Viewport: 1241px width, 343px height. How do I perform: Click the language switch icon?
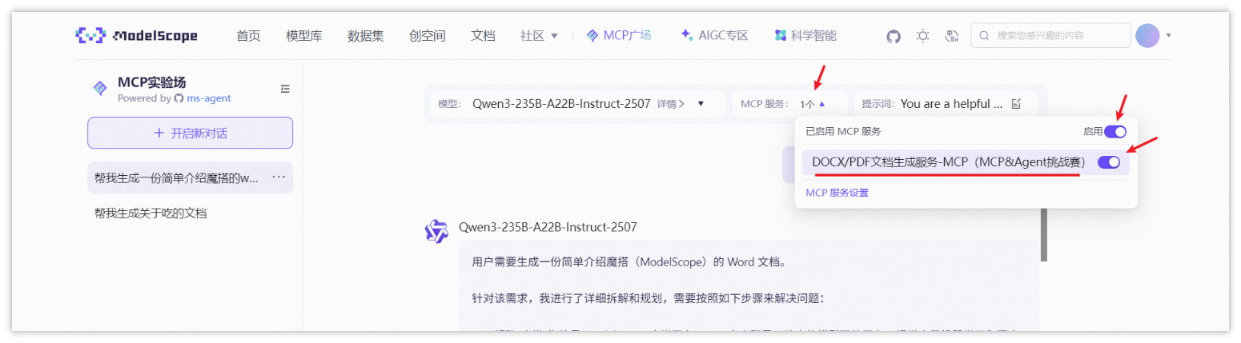(952, 36)
